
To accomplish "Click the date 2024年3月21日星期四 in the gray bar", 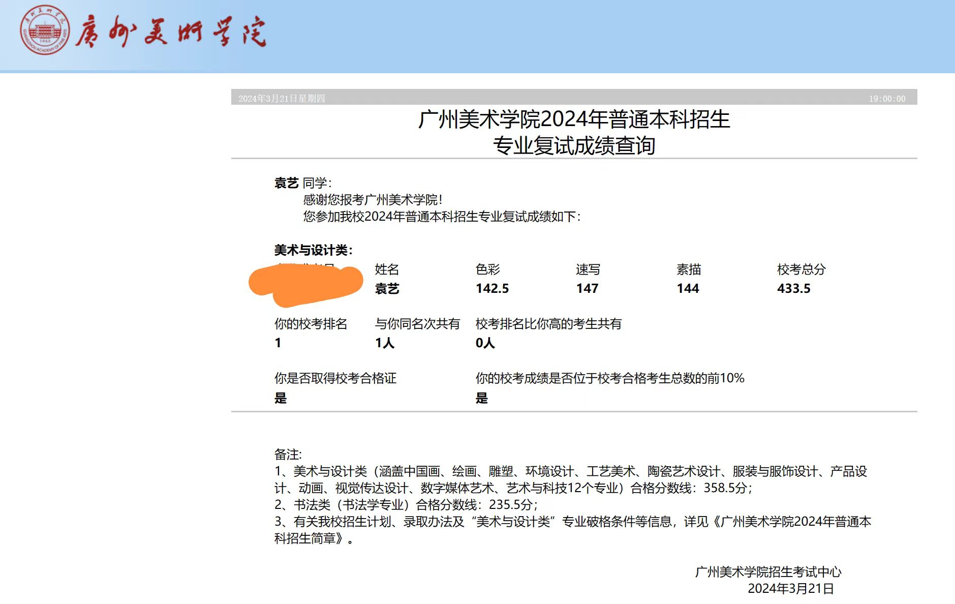I will (282, 99).
